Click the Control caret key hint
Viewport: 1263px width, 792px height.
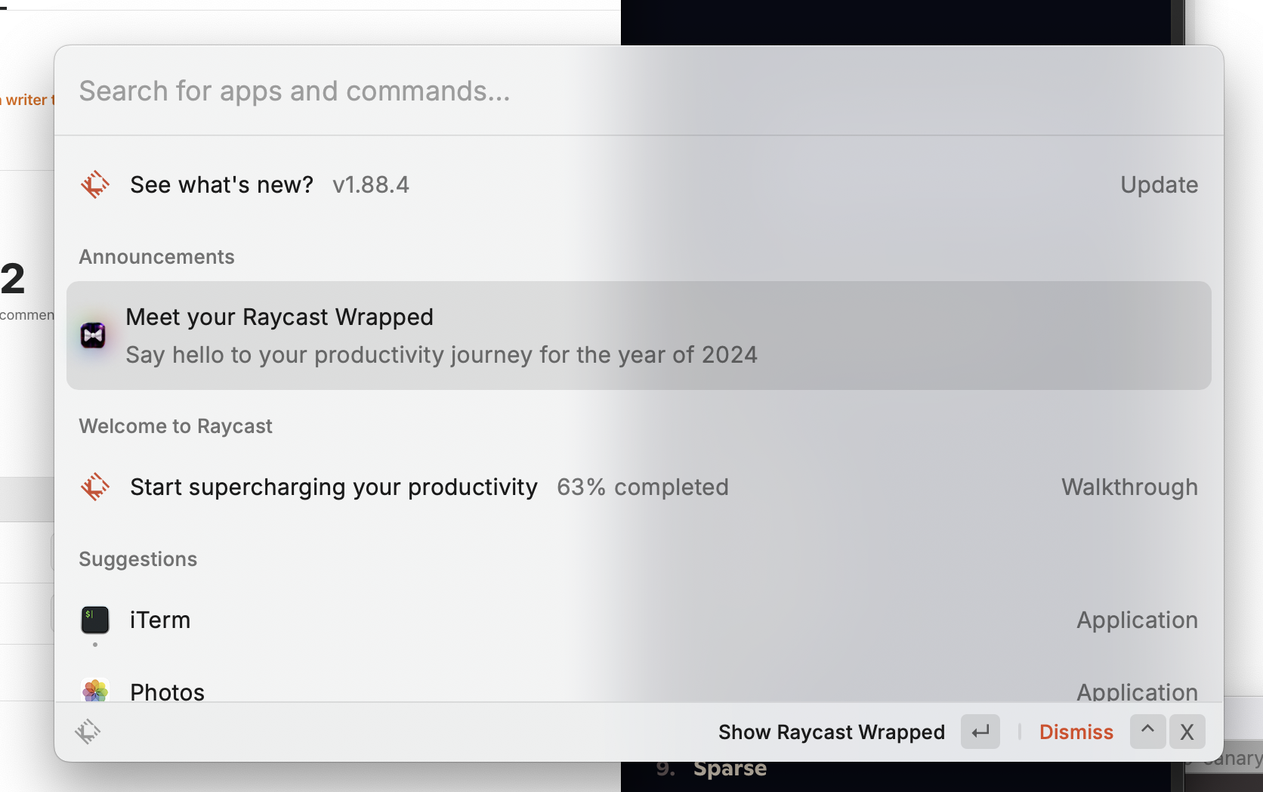(x=1147, y=732)
